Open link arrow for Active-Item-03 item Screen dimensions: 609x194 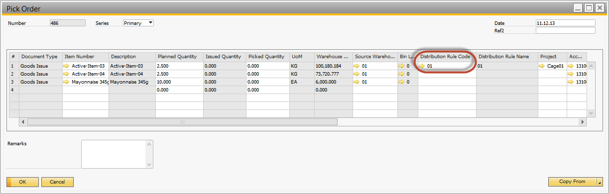point(66,66)
